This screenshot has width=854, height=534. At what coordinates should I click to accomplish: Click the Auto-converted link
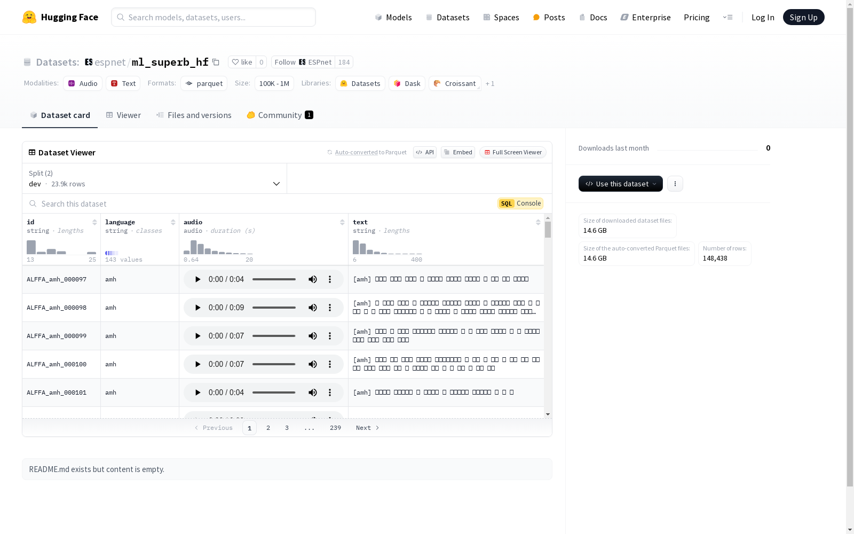click(356, 152)
